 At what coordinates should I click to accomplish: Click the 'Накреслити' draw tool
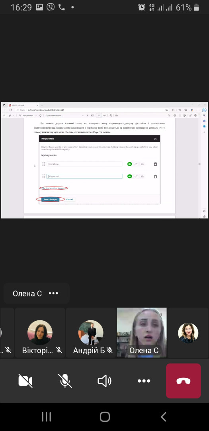(26, 115)
